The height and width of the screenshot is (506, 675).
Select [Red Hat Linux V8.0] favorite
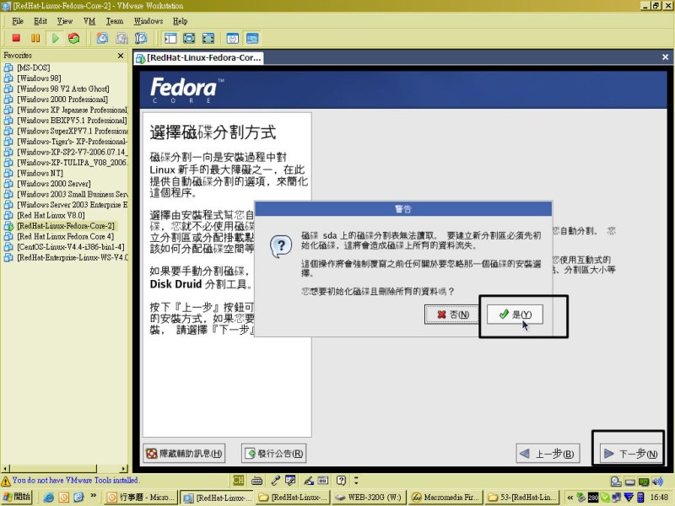point(51,215)
